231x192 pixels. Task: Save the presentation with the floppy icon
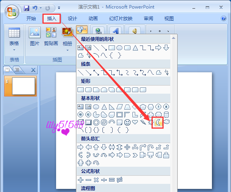click(26, 8)
